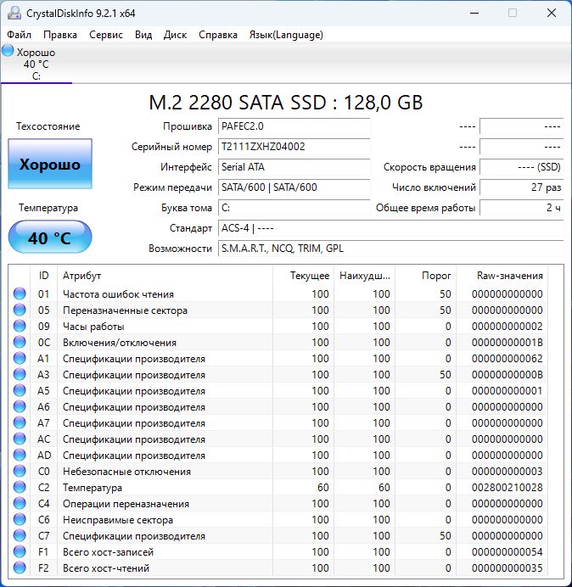Click the Общее время работы value 2 ч

(x=521, y=207)
